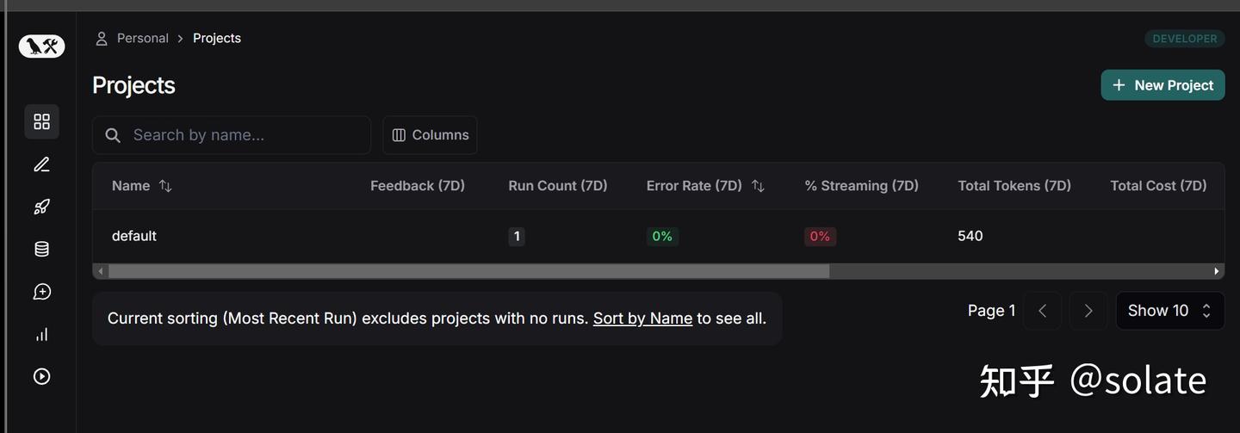This screenshot has width=1240, height=433.
Task: Click the Run Count value 1
Action: (517, 236)
